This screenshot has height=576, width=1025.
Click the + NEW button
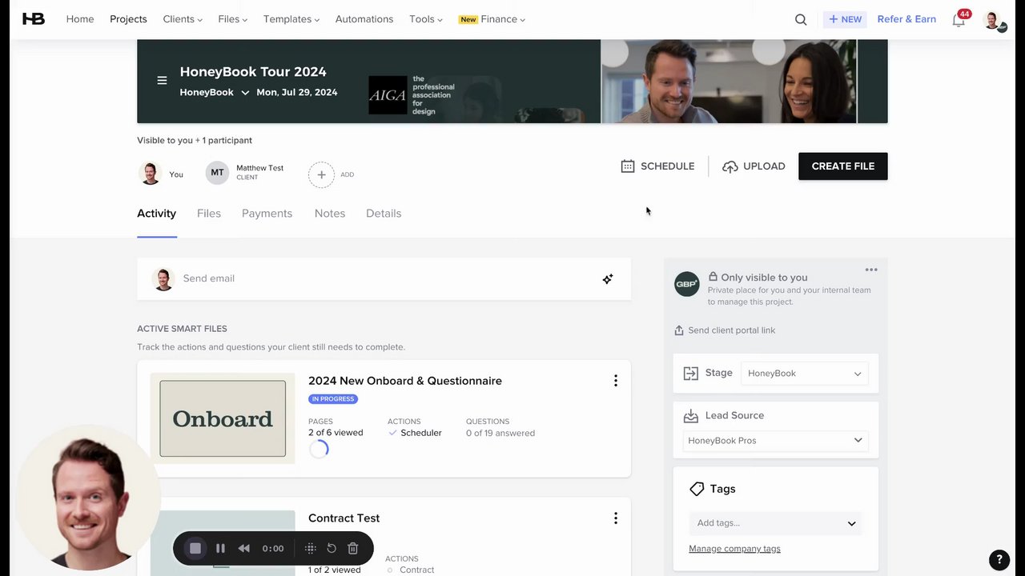tap(846, 19)
